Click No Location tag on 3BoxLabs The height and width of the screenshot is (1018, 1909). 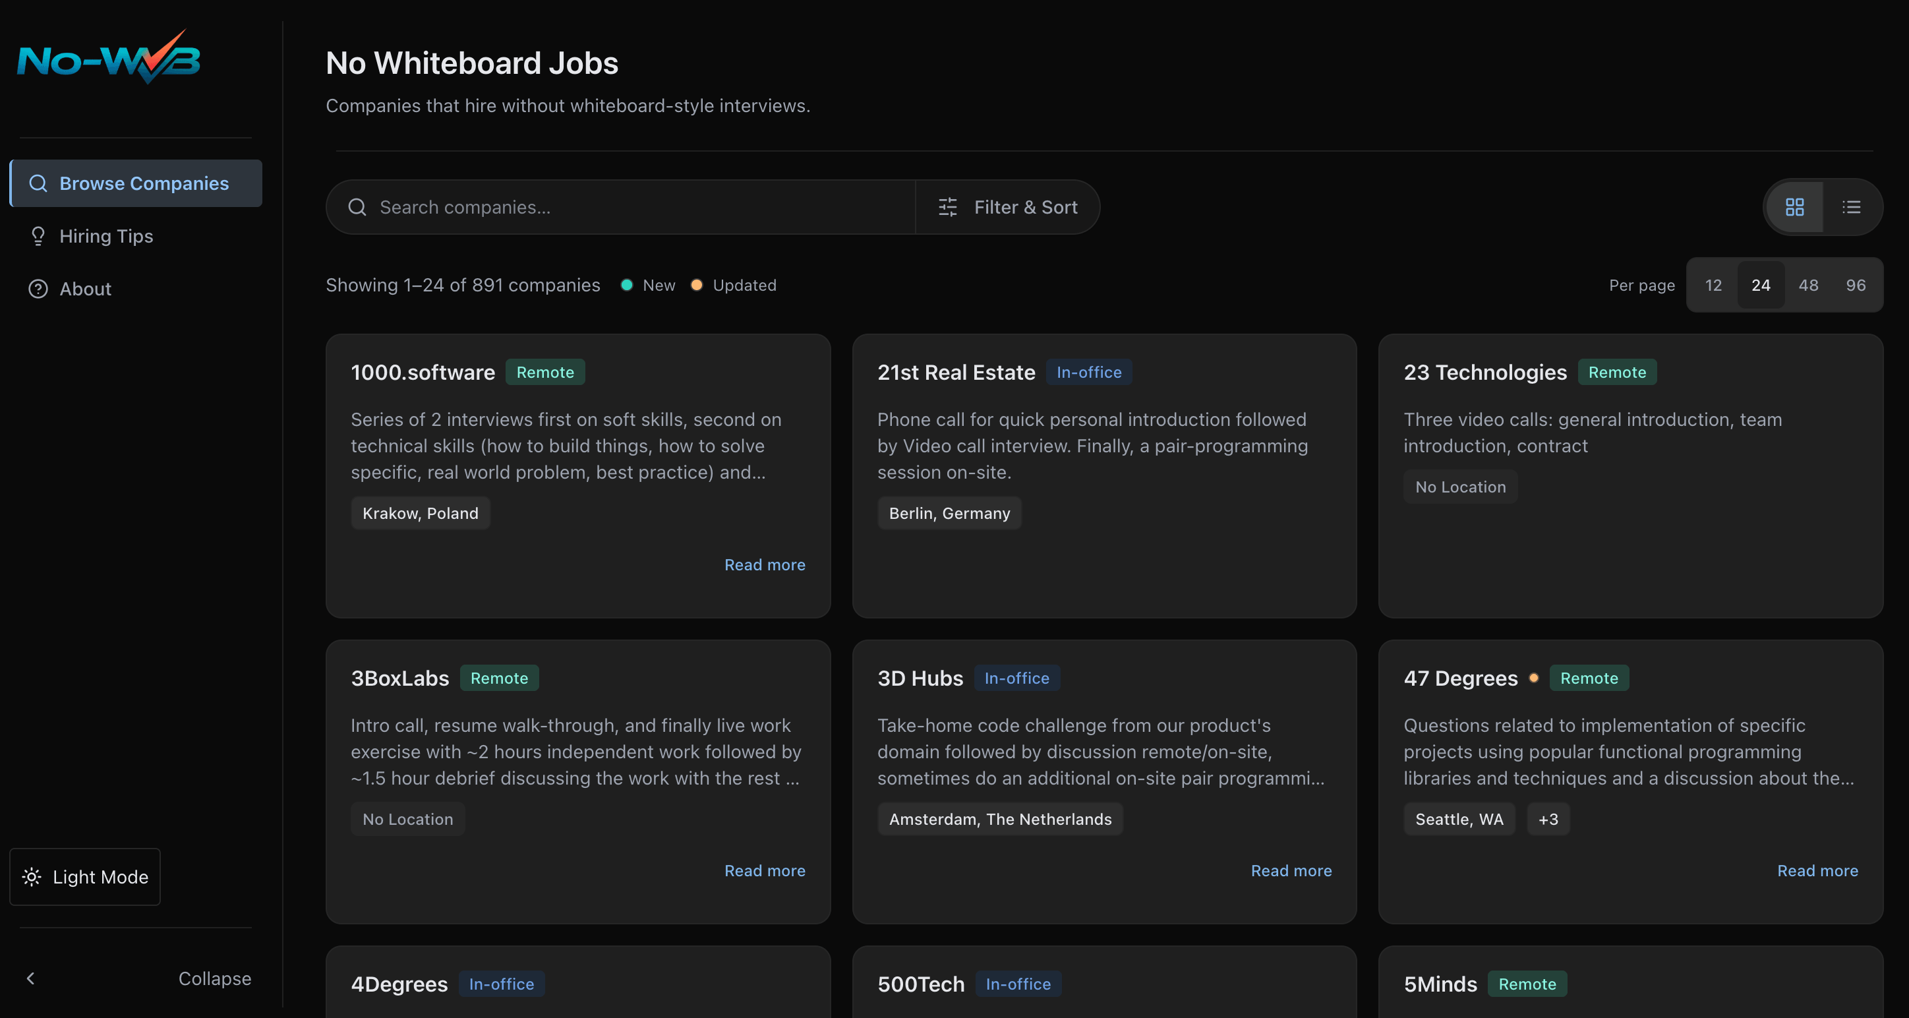point(407,818)
